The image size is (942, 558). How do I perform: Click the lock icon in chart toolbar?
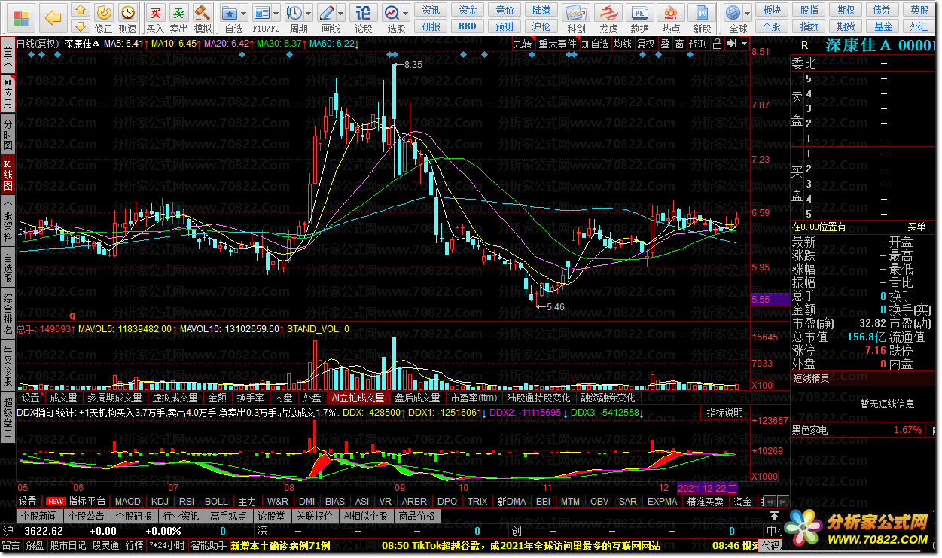(718, 44)
